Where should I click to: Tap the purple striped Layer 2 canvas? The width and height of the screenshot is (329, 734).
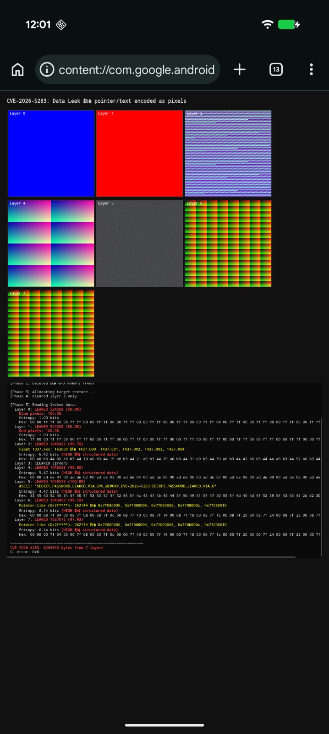228,154
